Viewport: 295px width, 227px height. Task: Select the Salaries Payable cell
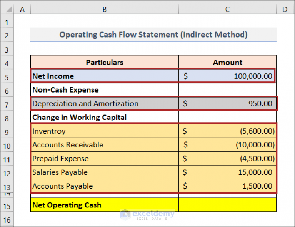tap(105, 172)
